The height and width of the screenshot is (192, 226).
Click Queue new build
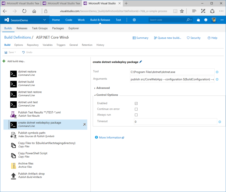click(x=168, y=38)
